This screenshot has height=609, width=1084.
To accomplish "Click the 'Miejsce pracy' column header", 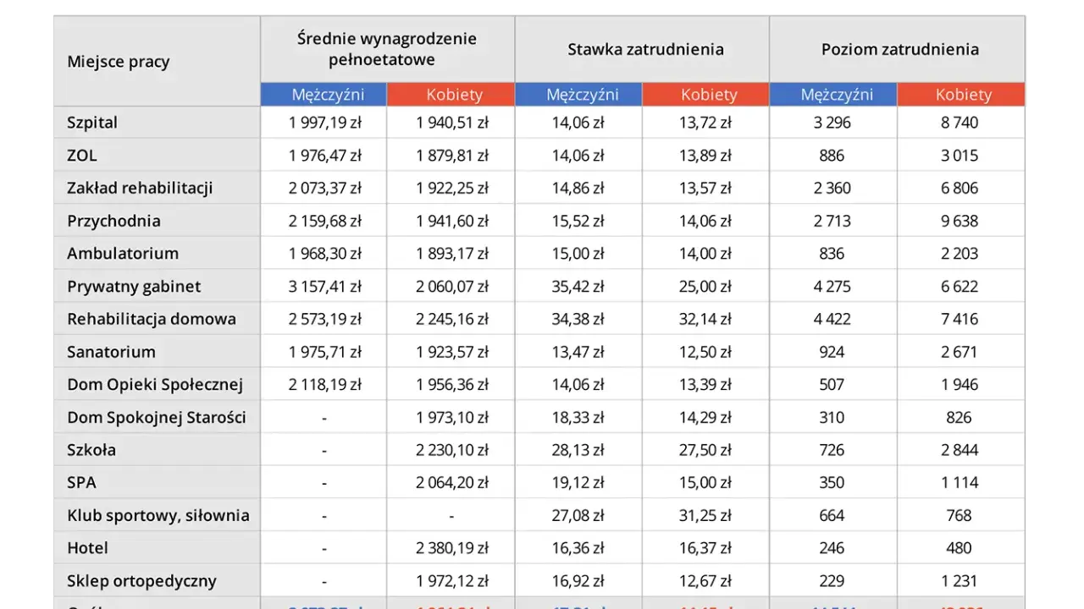I will click(119, 62).
